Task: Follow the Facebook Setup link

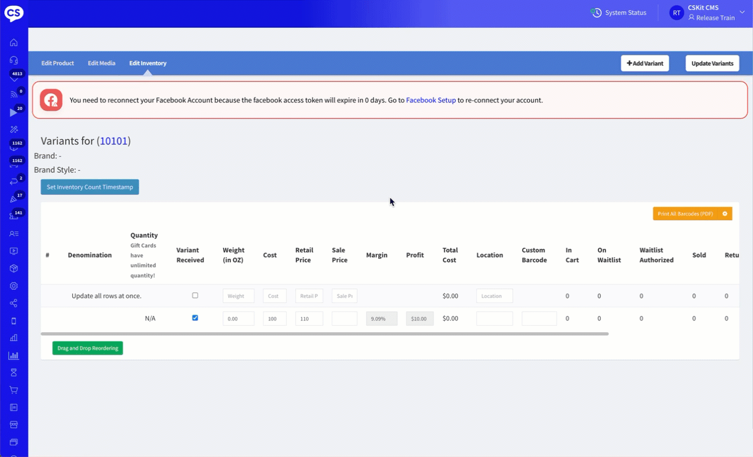Action: click(431, 100)
